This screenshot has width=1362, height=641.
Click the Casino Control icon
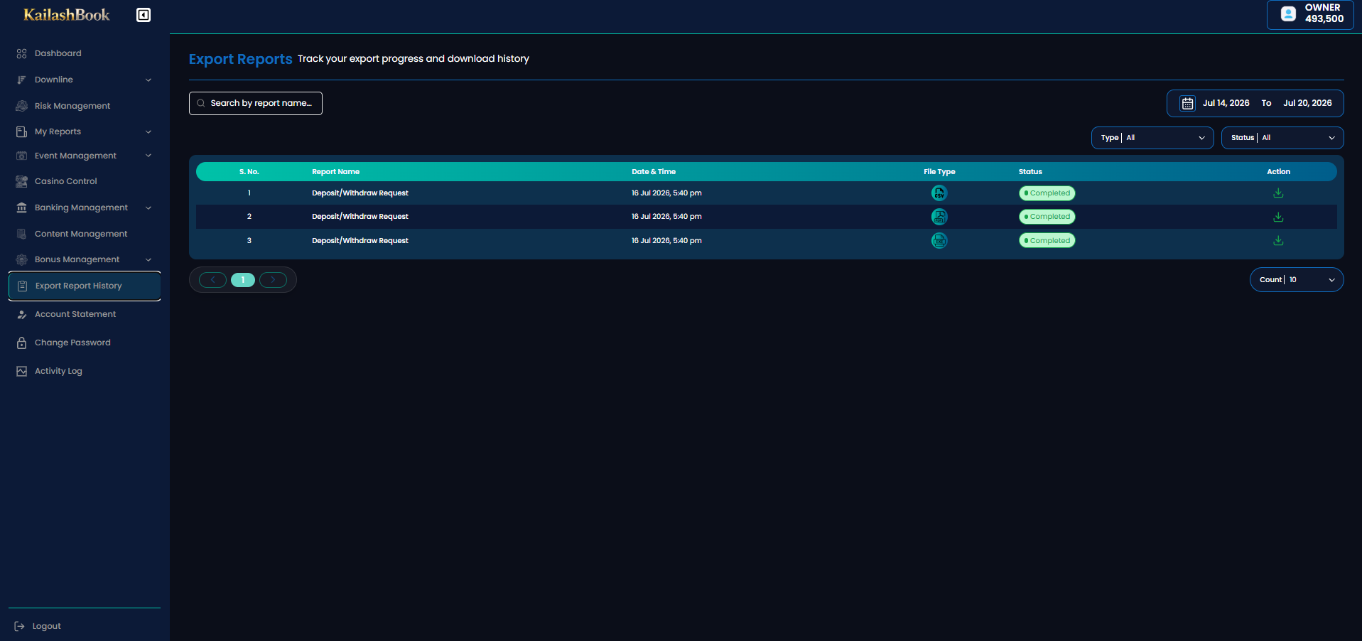tap(21, 181)
